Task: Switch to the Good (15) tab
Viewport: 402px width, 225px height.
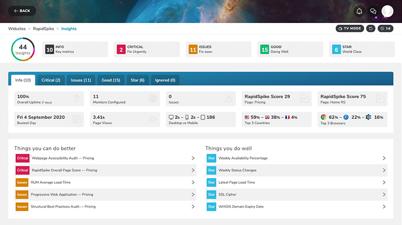Action: (111, 80)
